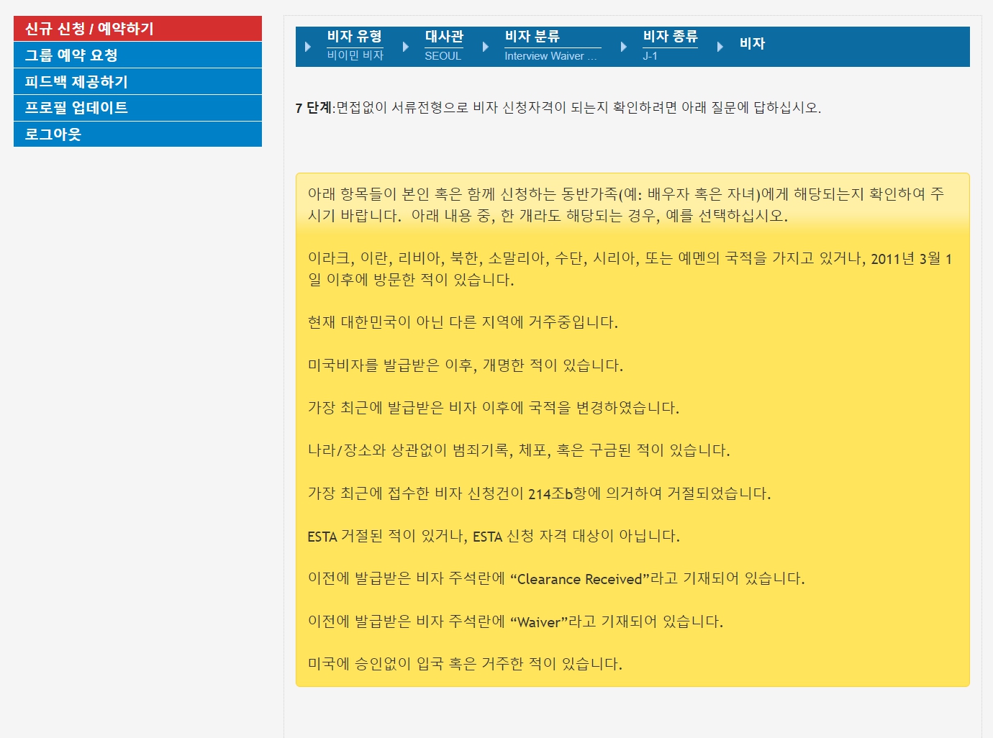The width and height of the screenshot is (993, 738).
Task: Click the 7 단계 instruction line
Action: click(x=558, y=108)
